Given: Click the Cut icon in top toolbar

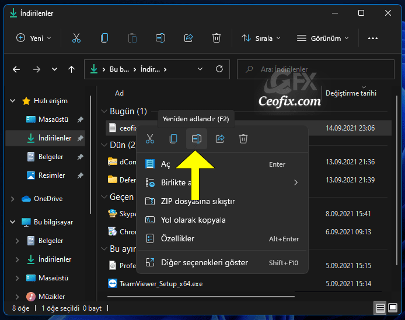Looking at the screenshot, I should pyautogui.click(x=76, y=38).
